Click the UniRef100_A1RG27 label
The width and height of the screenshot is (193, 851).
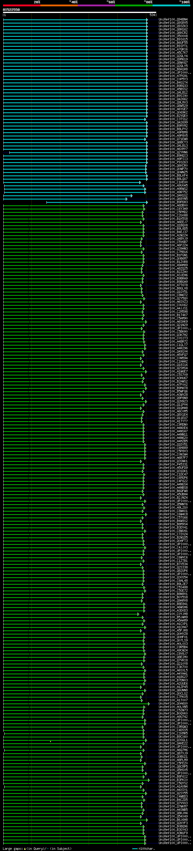pyautogui.click(x=173, y=677)
